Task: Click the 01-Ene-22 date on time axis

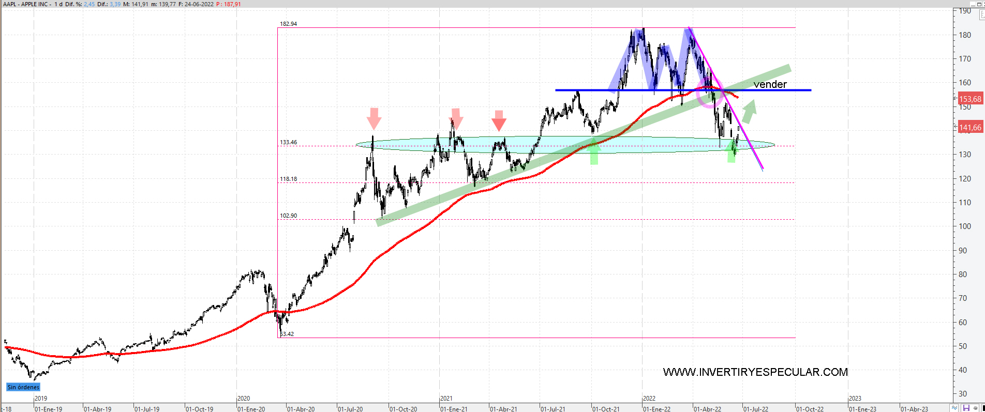Action: [656, 409]
